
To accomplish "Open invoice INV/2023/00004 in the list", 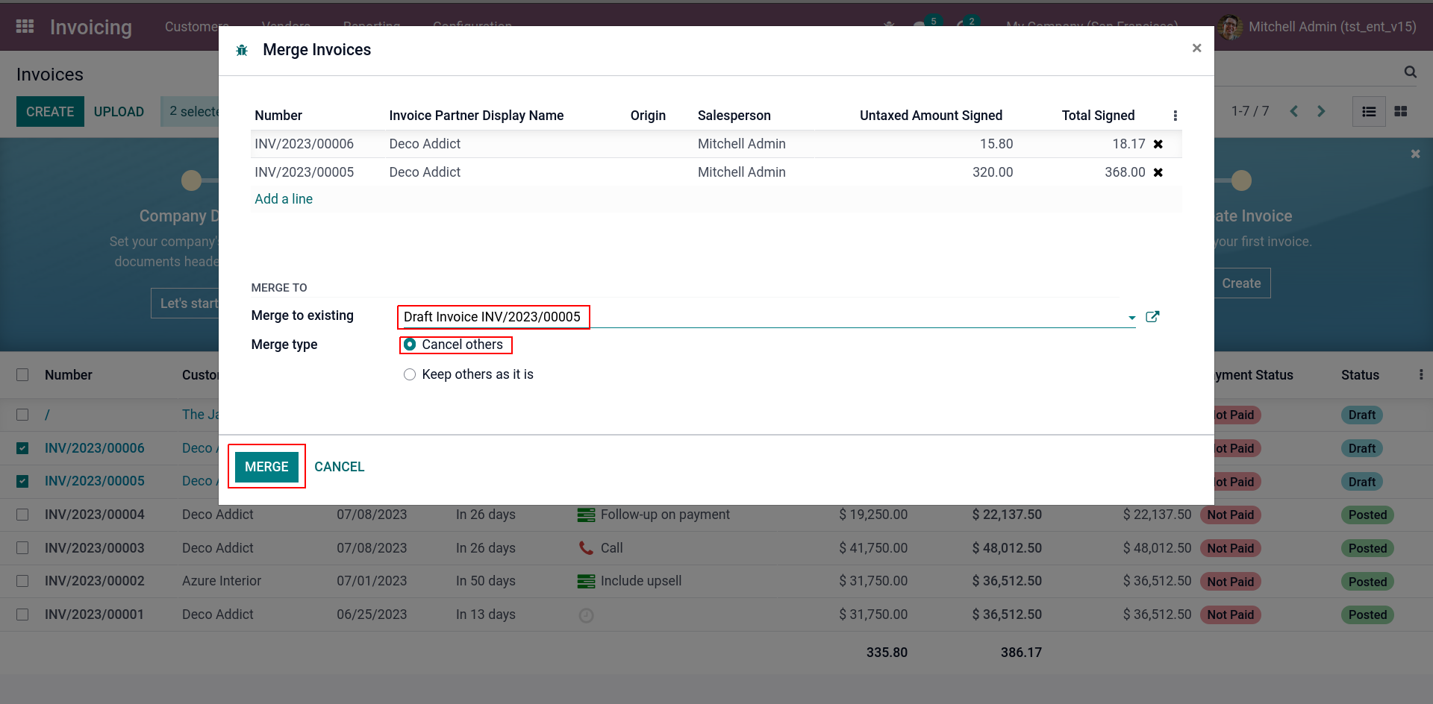I will [95, 515].
